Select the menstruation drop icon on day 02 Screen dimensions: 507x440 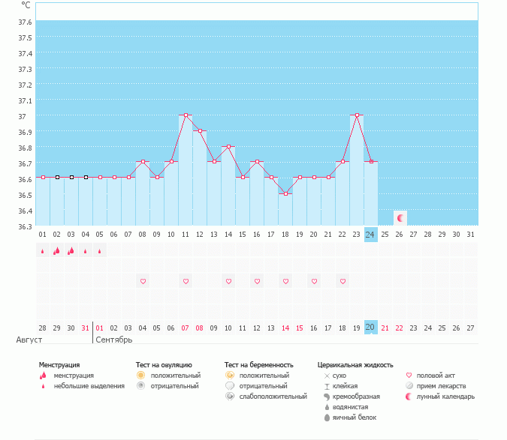click(x=56, y=251)
